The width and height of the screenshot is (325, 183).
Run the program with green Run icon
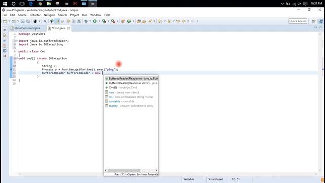tap(95, 21)
